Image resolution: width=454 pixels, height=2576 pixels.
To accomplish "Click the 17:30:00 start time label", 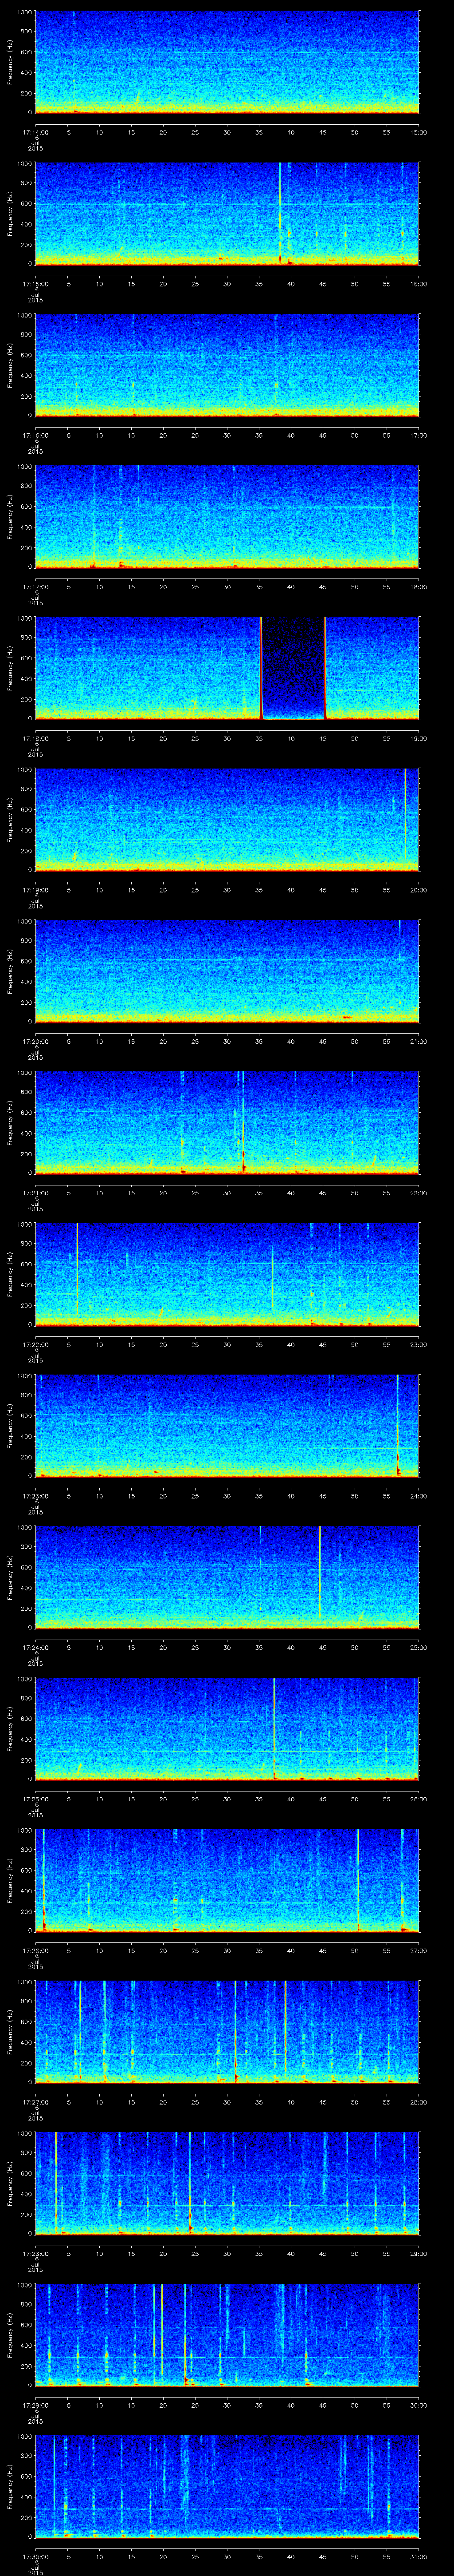I will click(x=35, y=2556).
